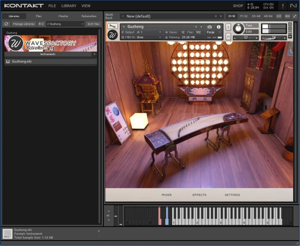Switch to the Automation tab

[x=89, y=16]
